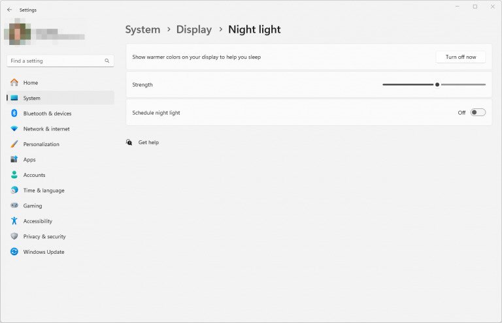The image size is (502, 323).
Task: Click the back arrow in Settings title bar
Action: (x=9, y=10)
